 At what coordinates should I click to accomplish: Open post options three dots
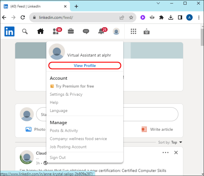click(x=166, y=152)
